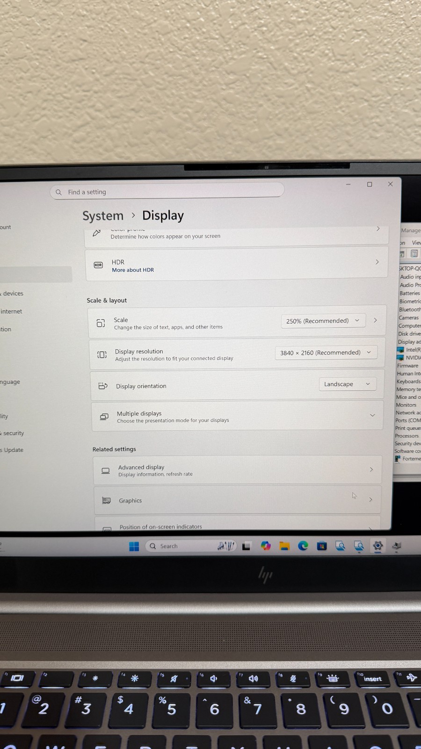The height and width of the screenshot is (749, 421).
Task: Select the language sidebar item
Action: pyautogui.click(x=10, y=382)
